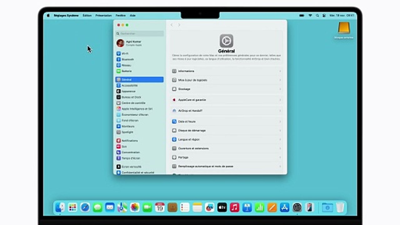Open the Présentation menu
Screen dimensions: 400x225
[x=103, y=15]
